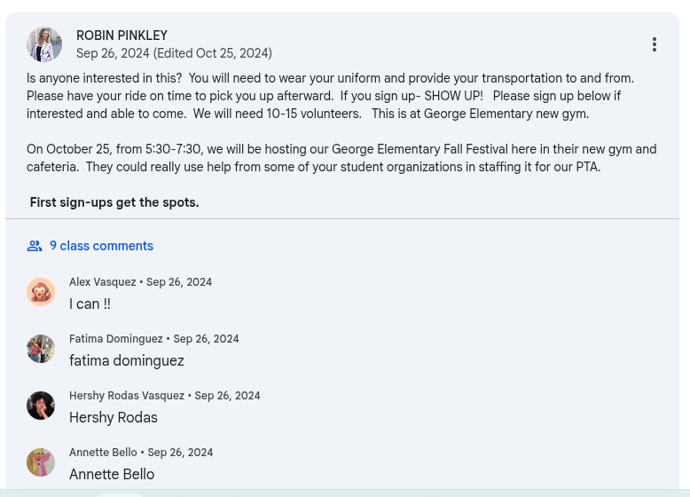Click Robin Pinkley's profile picture
This screenshot has height=497, width=690.
pos(44,44)
